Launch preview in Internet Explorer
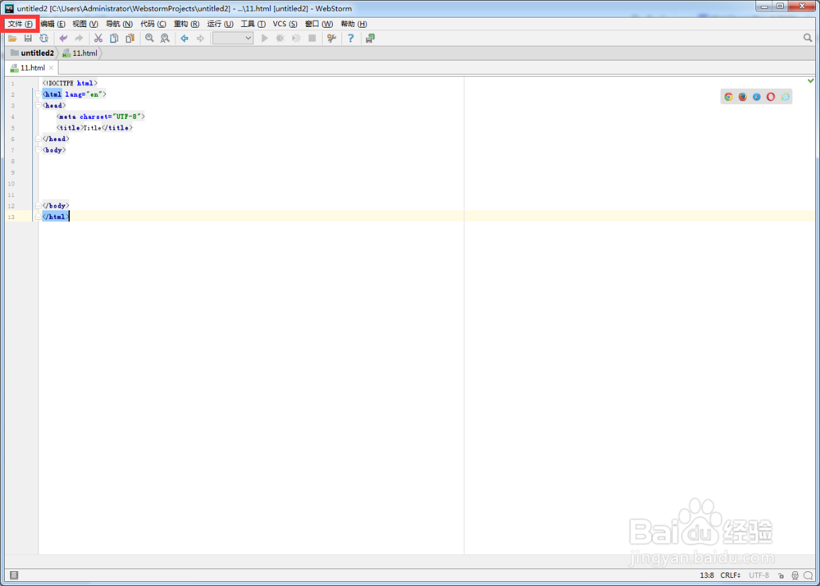This screenshot has height=586, width=820. (785, 96)
